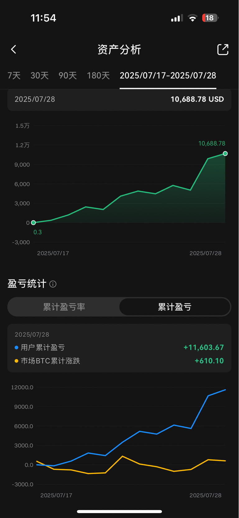Tap the 市场BTC累计涨跌 legend label

point(50,361)
